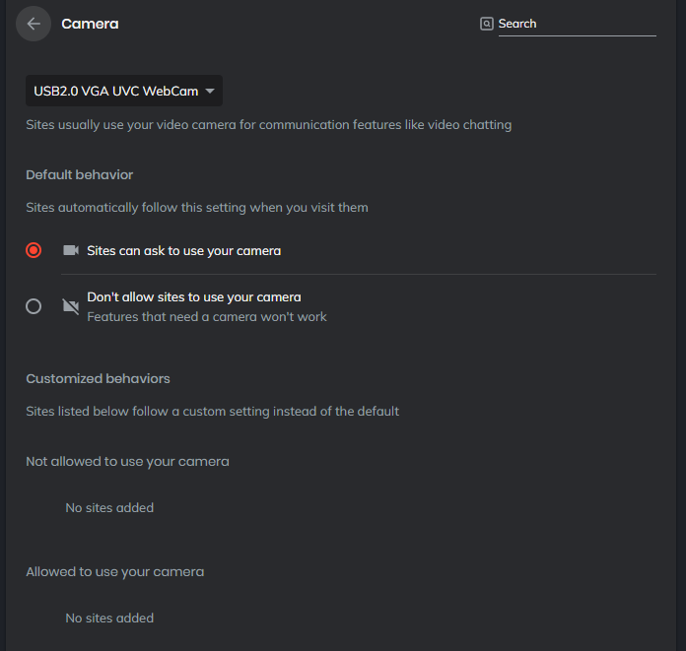Click 'No sites added' under Not allowed
This screenshot has width=686, height=651.
109,508
